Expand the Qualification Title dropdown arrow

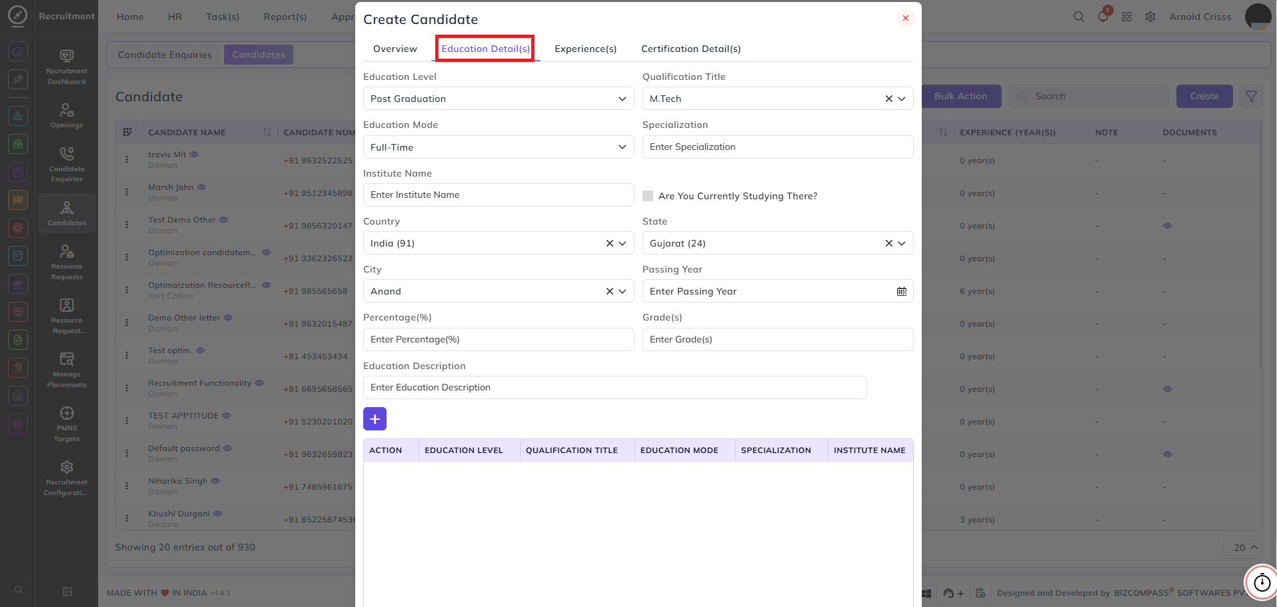tap(902, 99)
